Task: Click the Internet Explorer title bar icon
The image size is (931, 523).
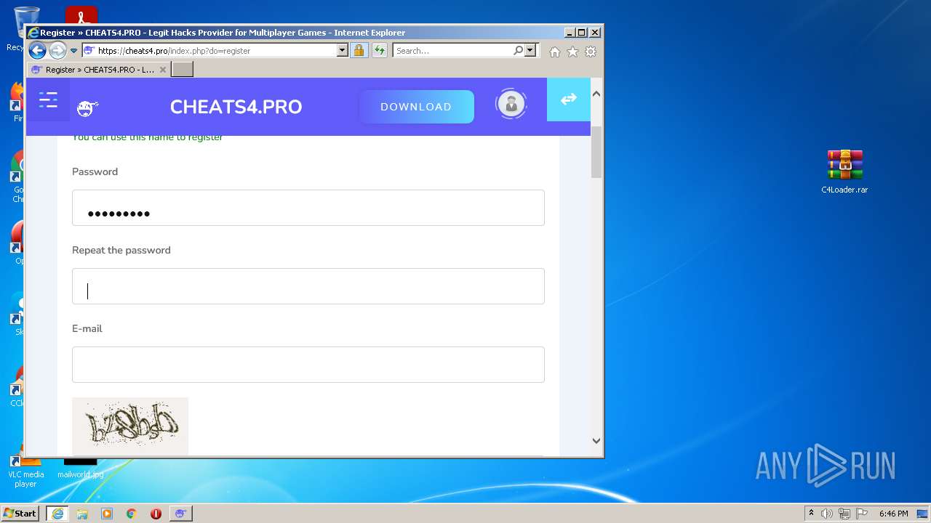Action: coord(33,33)
